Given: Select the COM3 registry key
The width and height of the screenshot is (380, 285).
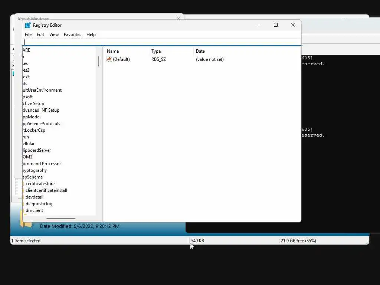Looking at the screenshot, I should click(27, 157).
